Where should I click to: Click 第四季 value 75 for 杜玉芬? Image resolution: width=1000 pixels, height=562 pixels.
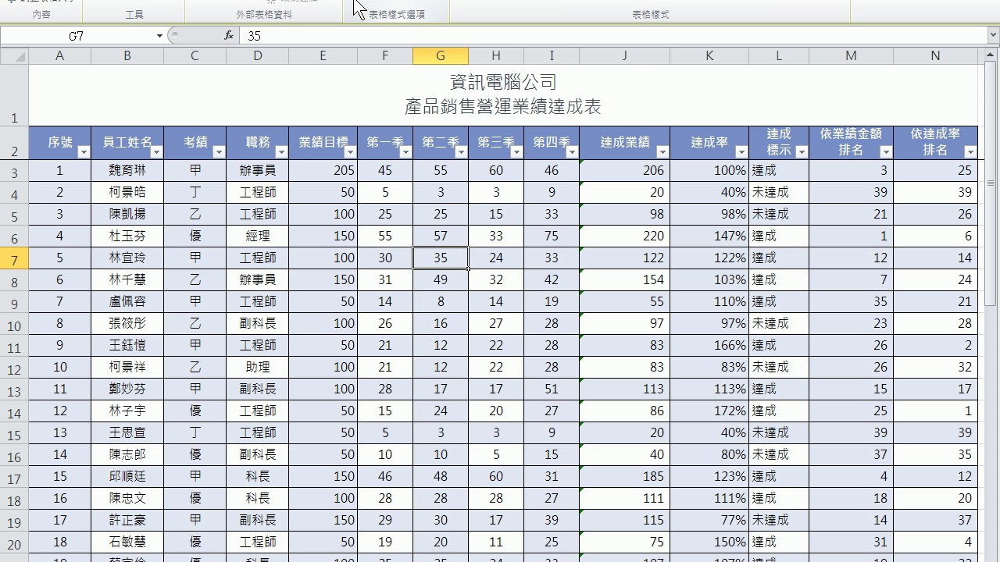pos(552,236)
